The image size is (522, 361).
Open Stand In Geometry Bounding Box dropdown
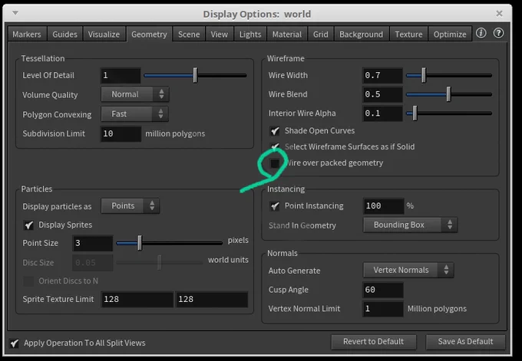(x=410, y=225)
